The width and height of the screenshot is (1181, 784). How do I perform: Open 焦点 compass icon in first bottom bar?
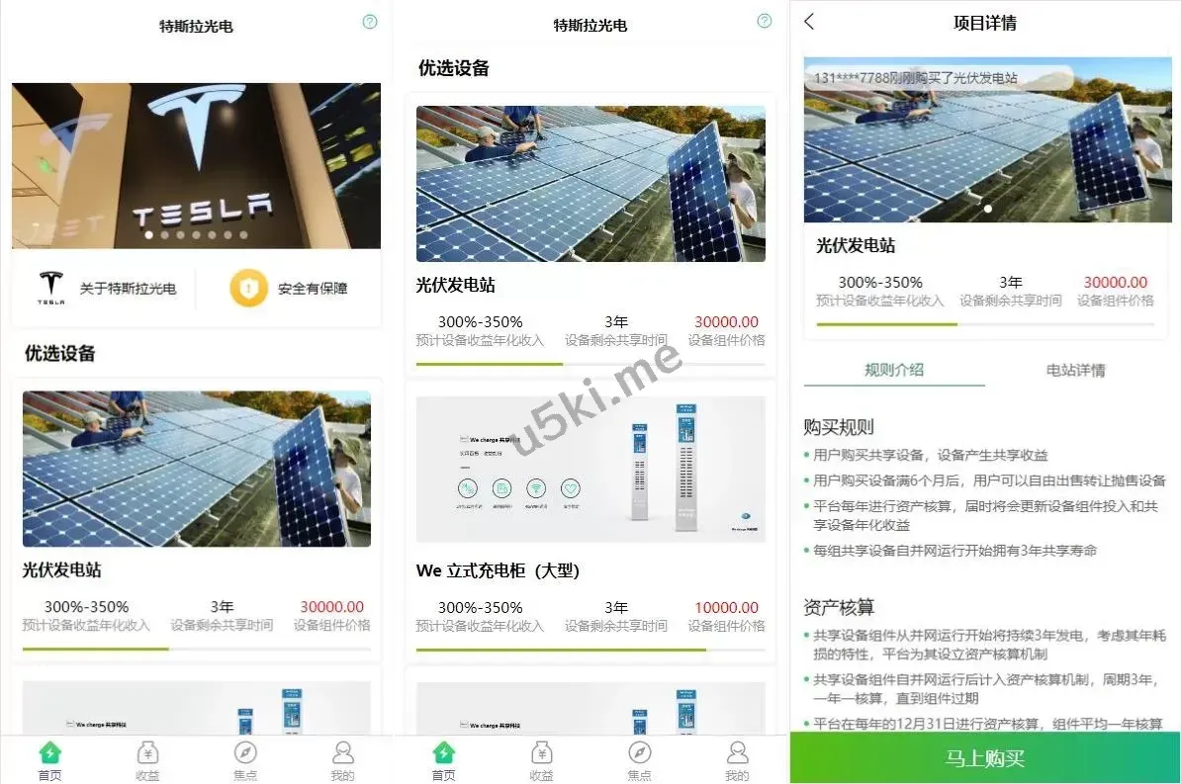tap(245, 760)
